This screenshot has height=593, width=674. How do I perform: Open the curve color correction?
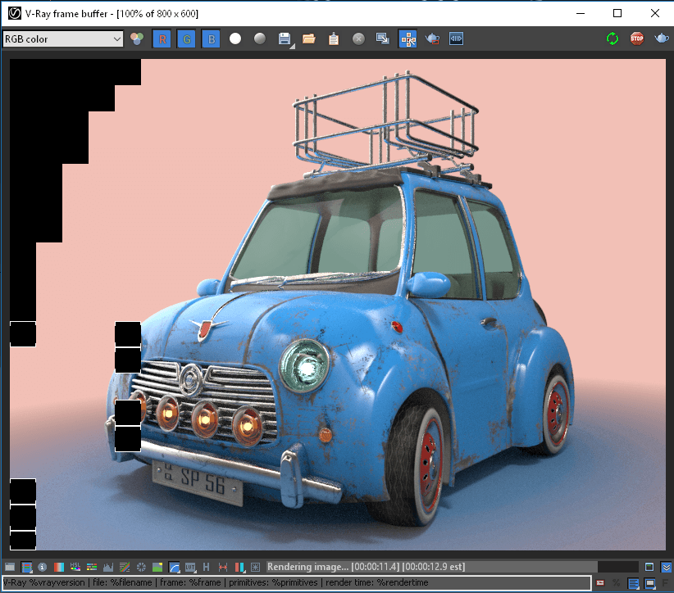pyautogui.click(x=175, y=566)
